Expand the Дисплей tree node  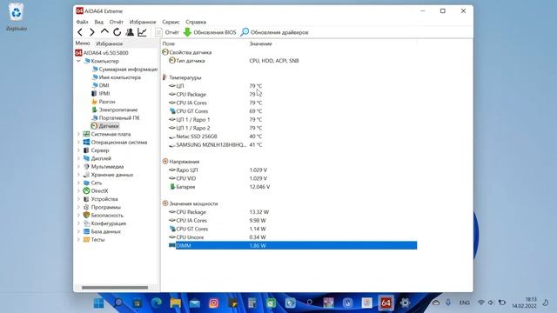pos(78,158)
